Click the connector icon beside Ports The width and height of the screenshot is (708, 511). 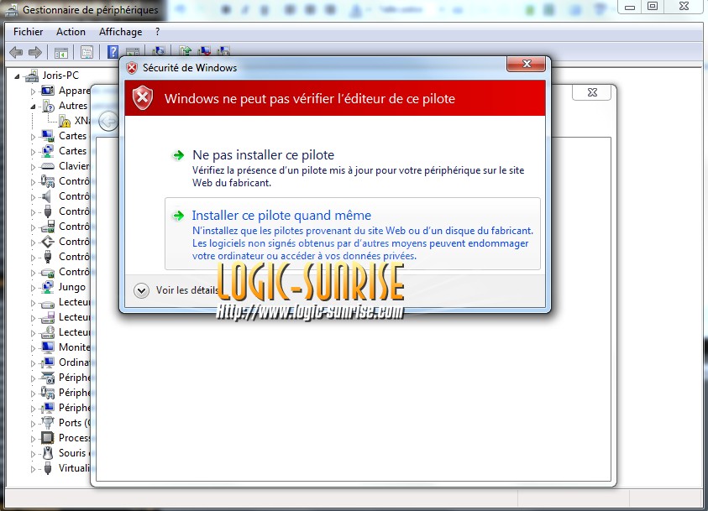(x=47, y=423)
